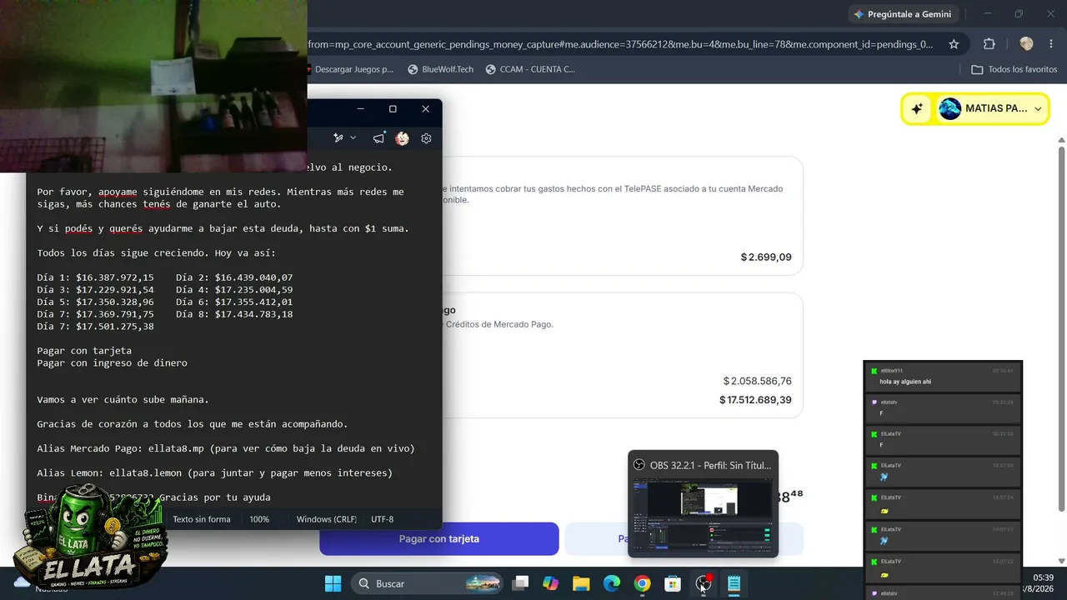Click 'Día 7: $17.501.275,38' line in Notepad
Viewport: 1067px width, 600px height.
96,327
